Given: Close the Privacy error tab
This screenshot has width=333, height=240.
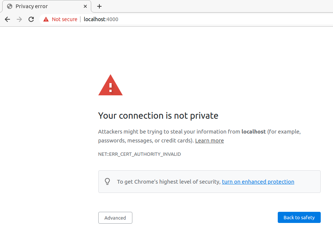Looking at the screenshot, I should click(x=85, y=6).
